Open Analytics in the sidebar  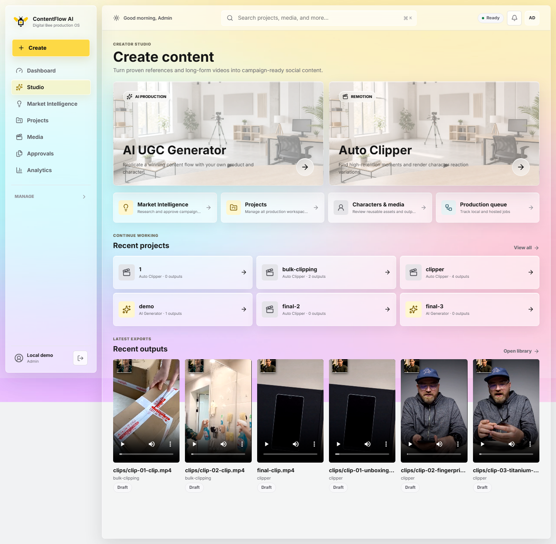(x=51, y=170)
